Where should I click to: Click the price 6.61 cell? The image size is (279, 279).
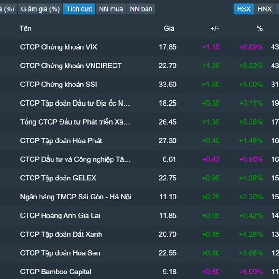(x=169, y=159)
